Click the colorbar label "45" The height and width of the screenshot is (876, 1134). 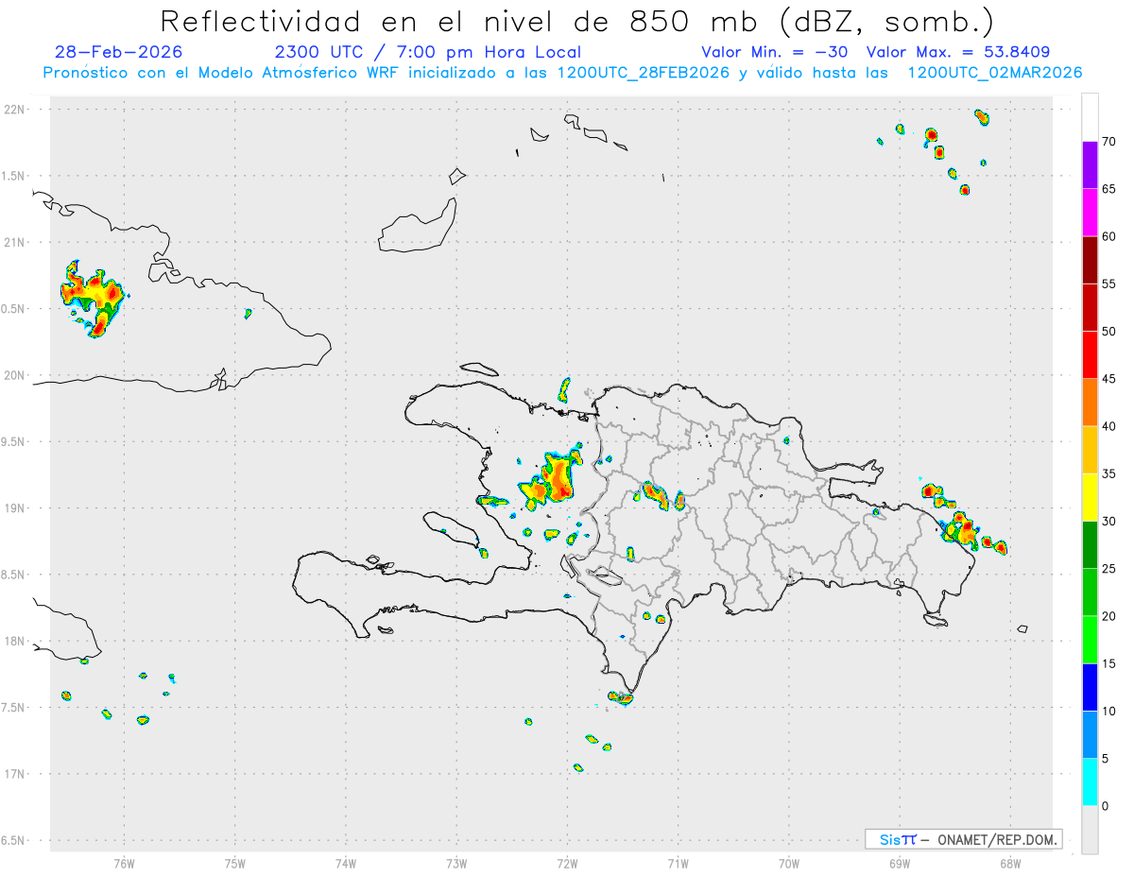click(1109, 379)
